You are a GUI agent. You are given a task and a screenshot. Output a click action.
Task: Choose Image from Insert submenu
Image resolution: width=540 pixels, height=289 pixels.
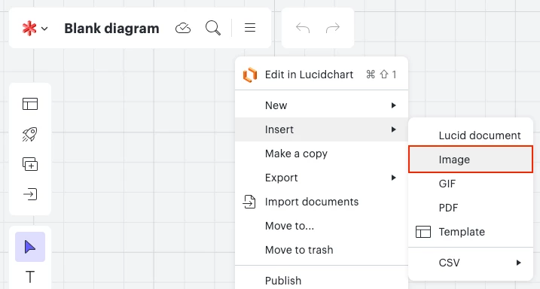coord(471,160)
